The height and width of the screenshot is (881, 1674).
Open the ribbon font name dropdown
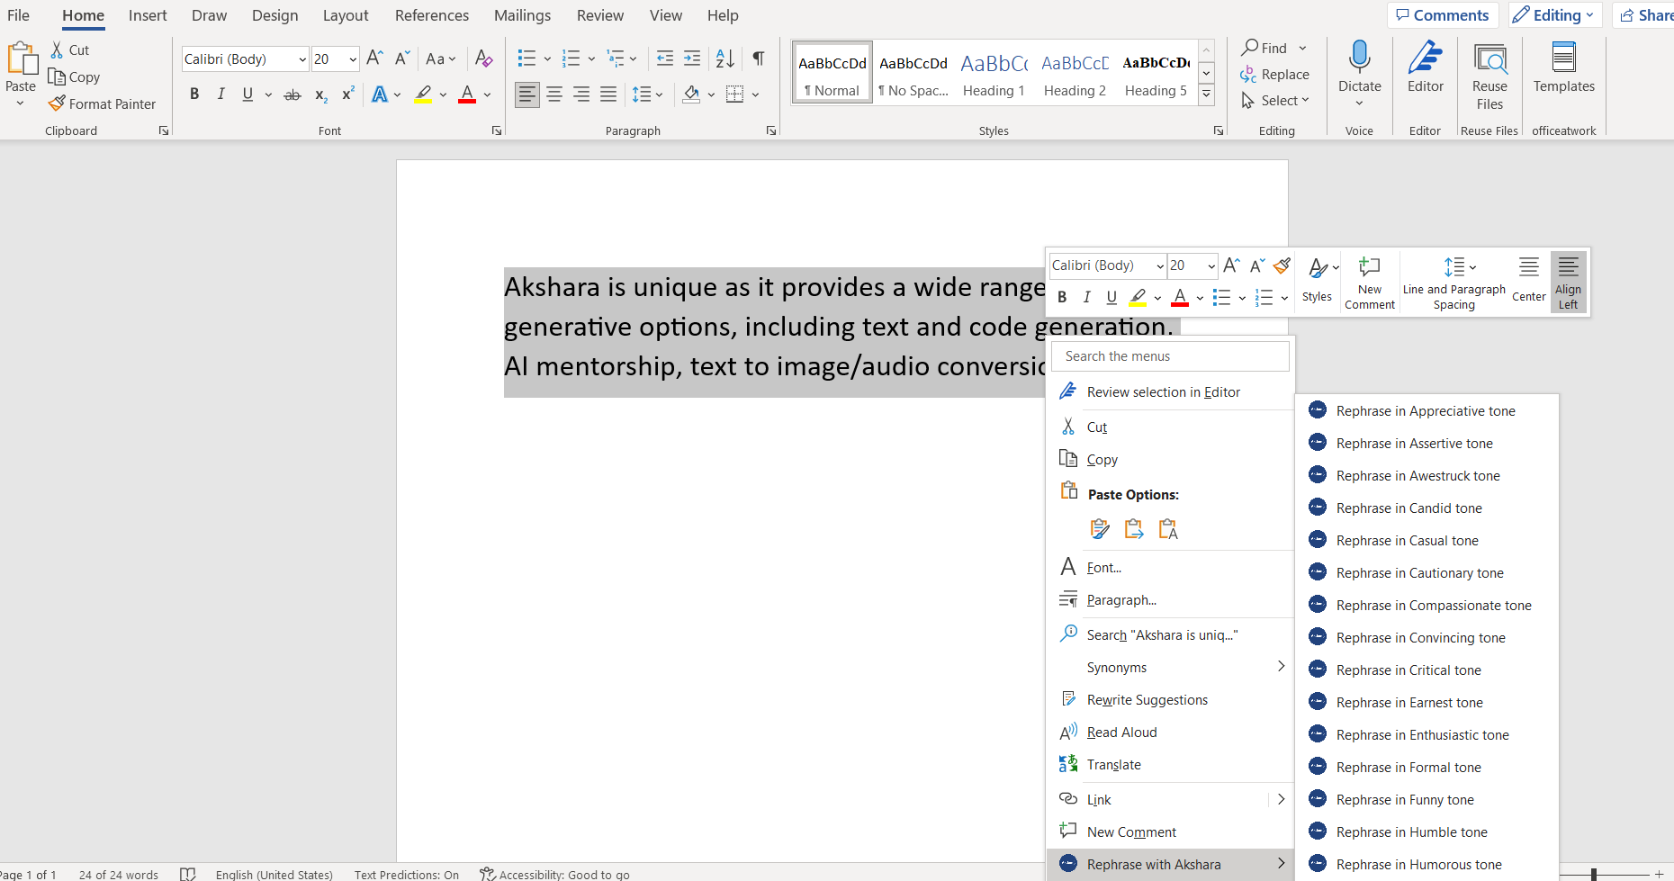pyautogui.click(x=302, y=59)
